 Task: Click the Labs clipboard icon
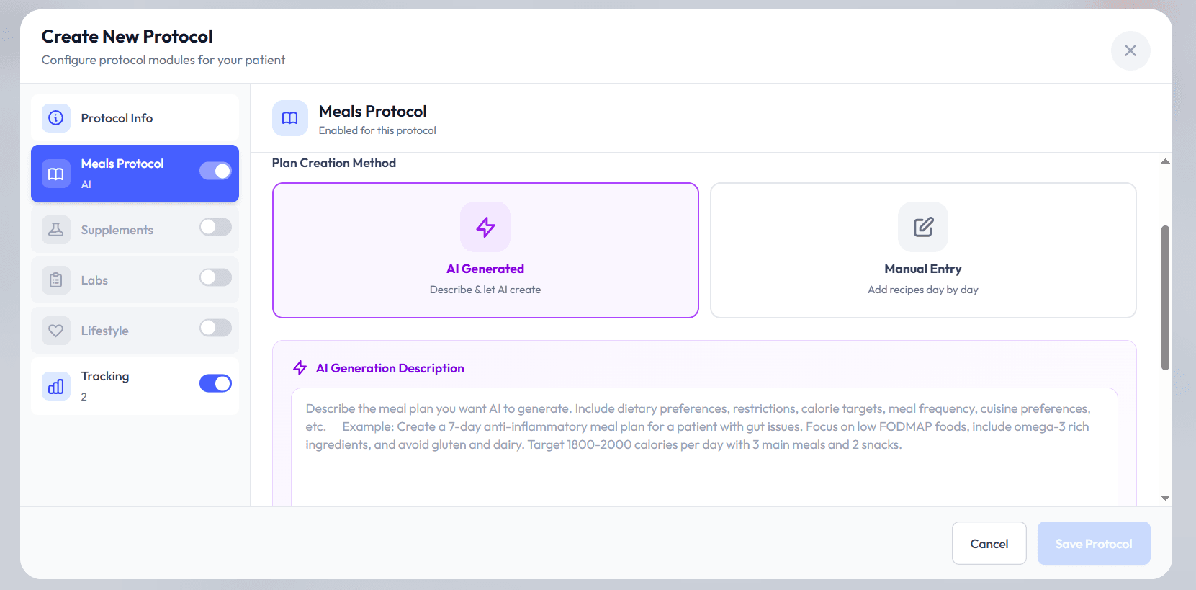(55, 280)
